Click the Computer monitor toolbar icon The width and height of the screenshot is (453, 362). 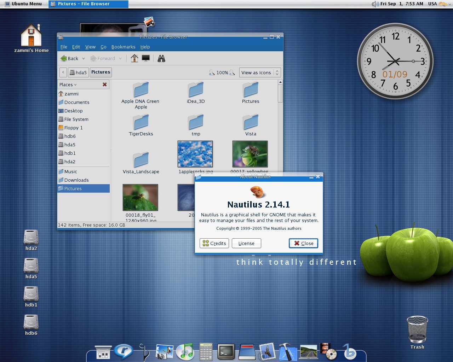click(x=146, y=58)
